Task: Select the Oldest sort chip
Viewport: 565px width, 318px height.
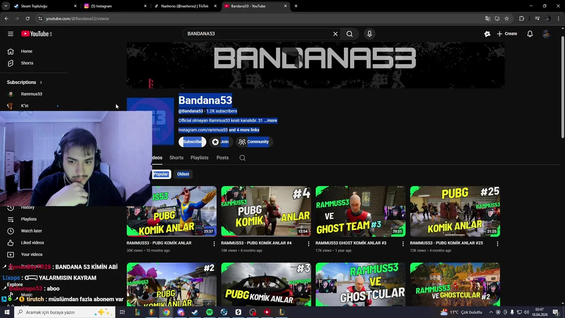Action: coord(183,174)
